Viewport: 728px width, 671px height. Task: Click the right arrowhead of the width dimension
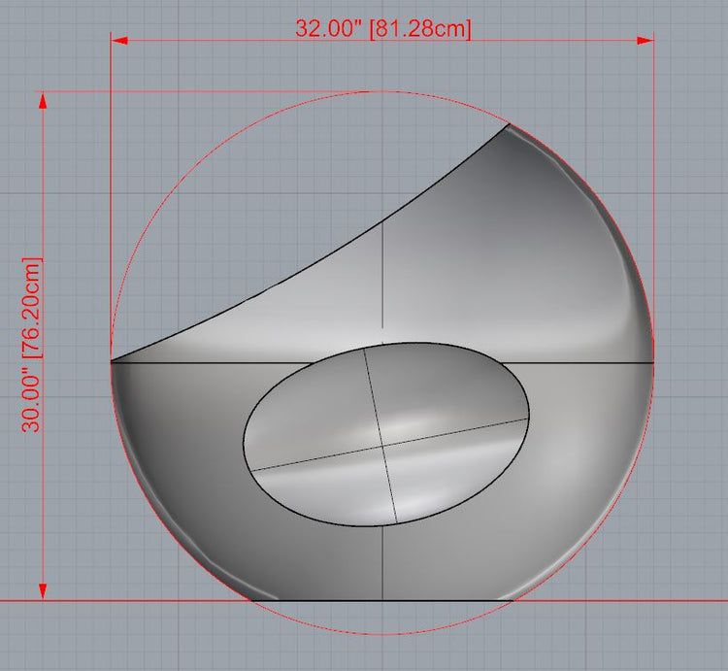(x=645, y=40)
